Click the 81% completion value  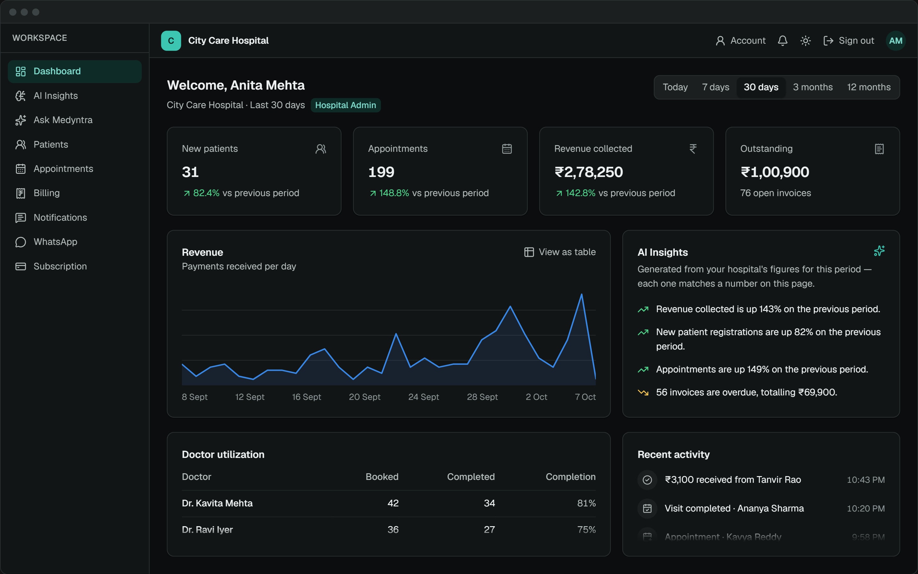pyautogui.click(x=586, y=504)
